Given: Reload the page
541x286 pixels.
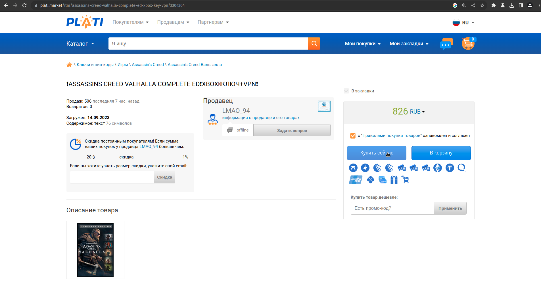Looking at the screenshot, I should 24,5.
